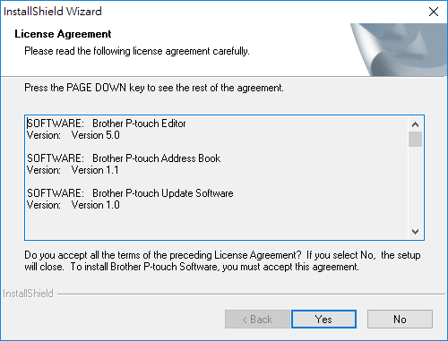Image resolution: width=448 pixels, height=341 pixels.
Task: Accept the license by clicking Yes
Action: click(323, 319)
